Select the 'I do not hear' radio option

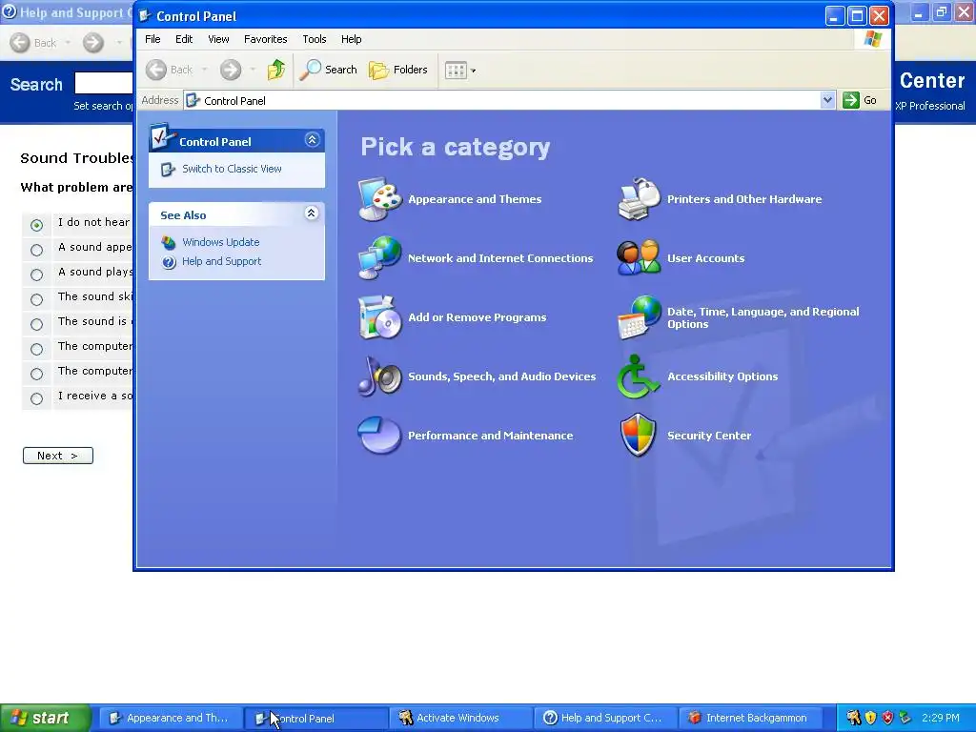(37, 225)
